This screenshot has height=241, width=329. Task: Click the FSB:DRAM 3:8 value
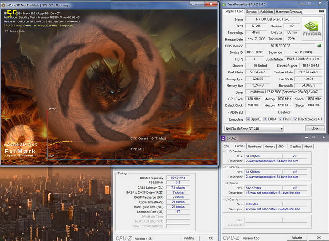(x=178, y=183)
